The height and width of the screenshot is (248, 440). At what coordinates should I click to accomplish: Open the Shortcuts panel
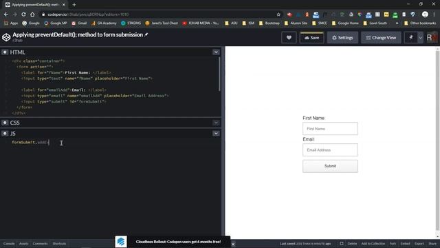[x=59, y=244]
